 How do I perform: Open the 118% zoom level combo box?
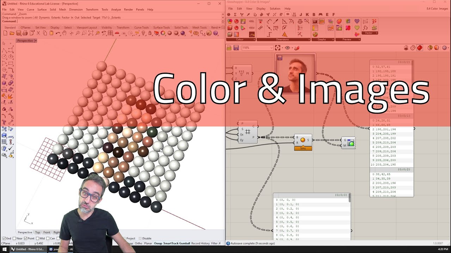point(257,48)
